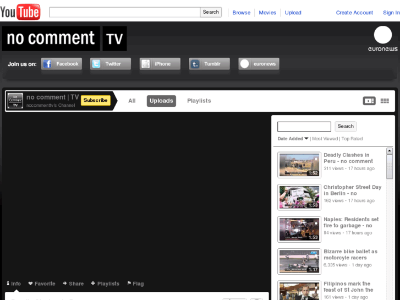Open the Tumblr icon
Screen dimensions: 400x300
pyautogui.click(x=195, y=64)
